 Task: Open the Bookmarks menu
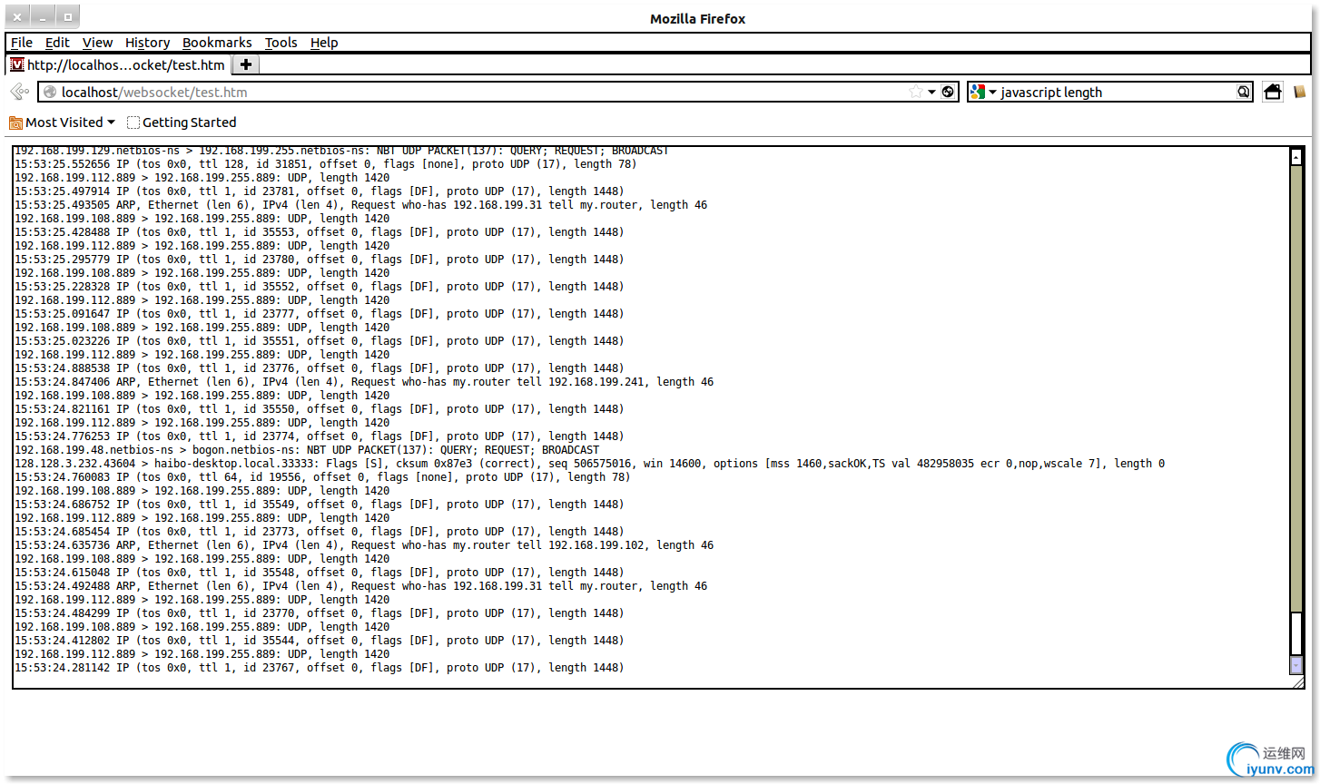click(217, 43)
